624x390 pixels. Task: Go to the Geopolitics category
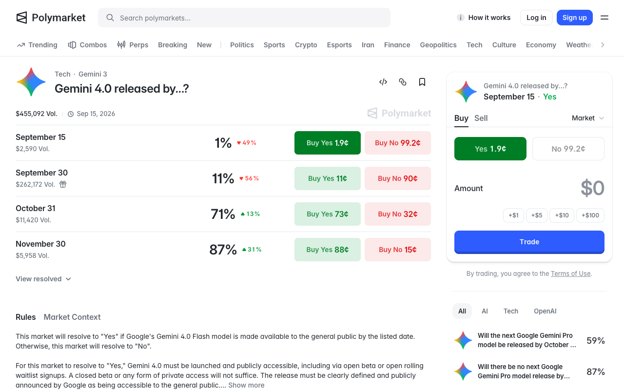tap(438, 45)
